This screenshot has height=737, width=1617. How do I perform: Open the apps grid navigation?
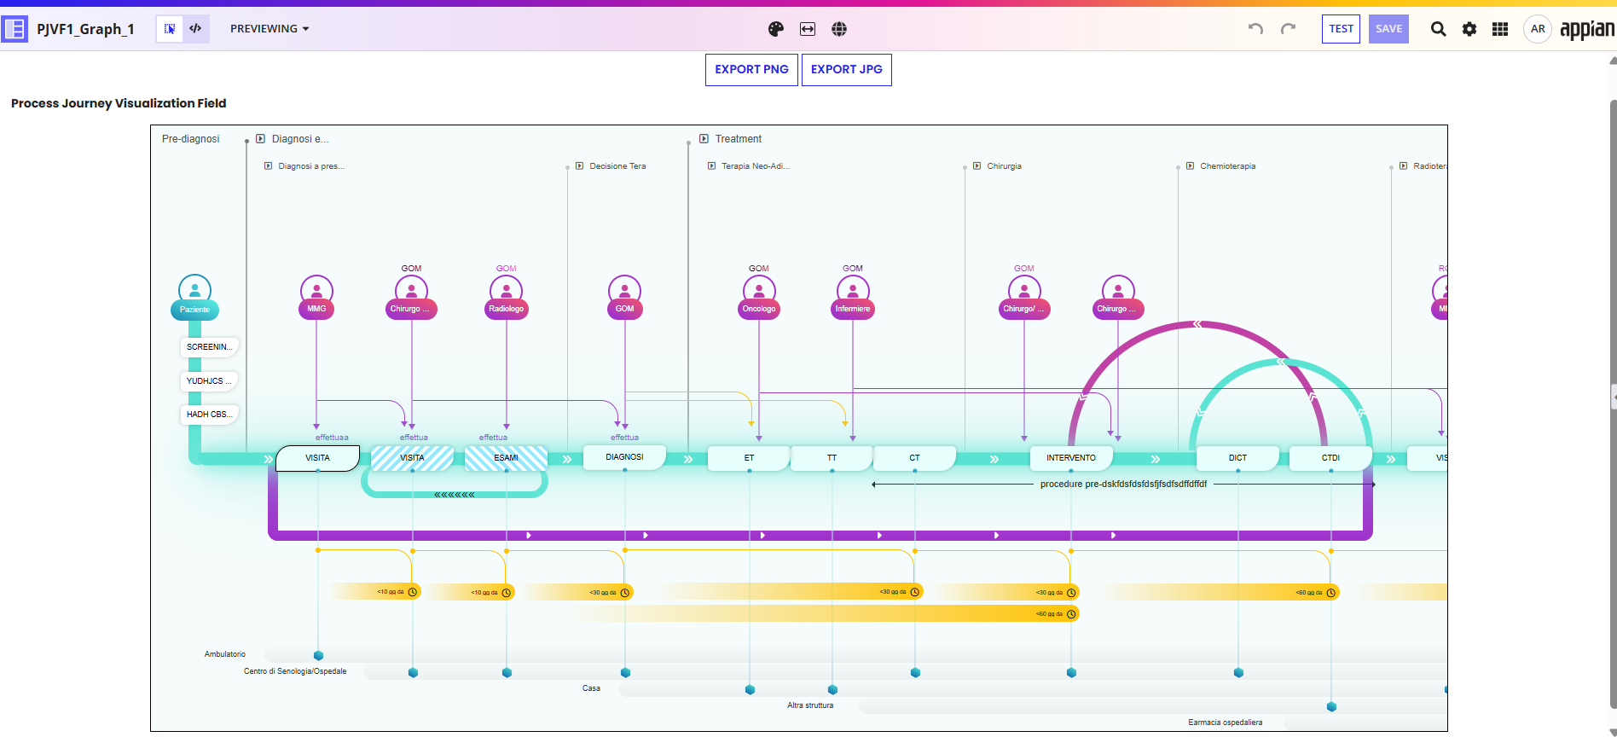tap(1500, 29)
